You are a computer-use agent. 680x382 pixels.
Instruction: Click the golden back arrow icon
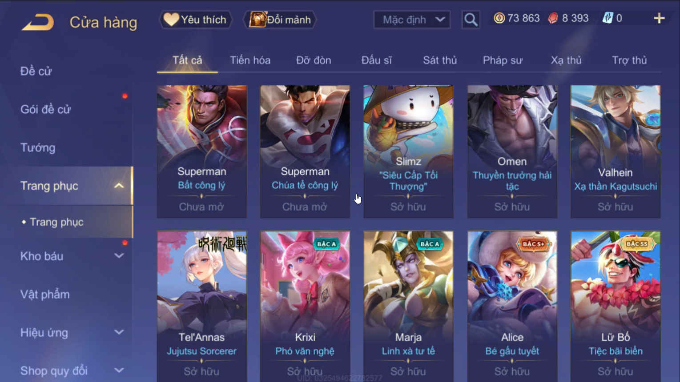tap(38, 22)
